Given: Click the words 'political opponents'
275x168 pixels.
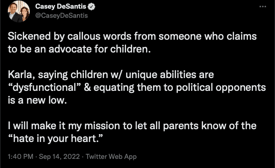Looking at the screenshot, I should point(221,88).
